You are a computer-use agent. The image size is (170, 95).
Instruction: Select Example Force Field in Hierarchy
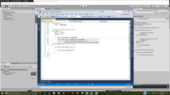tap(9, 20)
